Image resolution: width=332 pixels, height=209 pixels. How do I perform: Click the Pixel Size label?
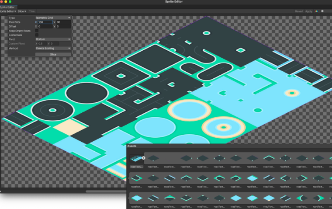pyautogui.click(x=14, y=22)
